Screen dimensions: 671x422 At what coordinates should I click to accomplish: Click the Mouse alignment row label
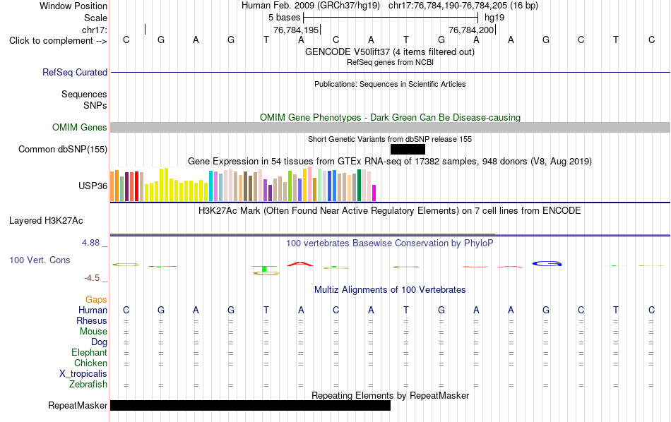coord(94,332)
